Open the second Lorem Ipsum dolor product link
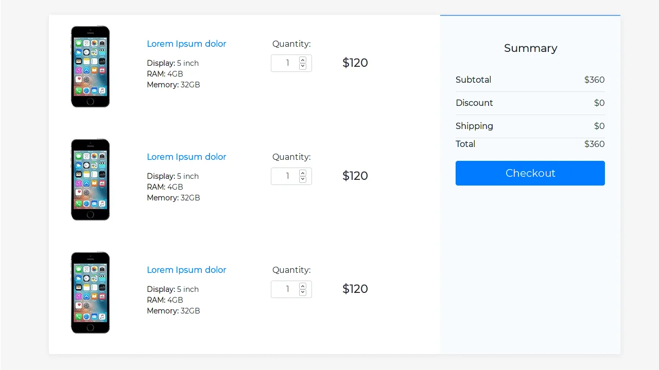This screenshot has width=659, height=370. [186, 157]
